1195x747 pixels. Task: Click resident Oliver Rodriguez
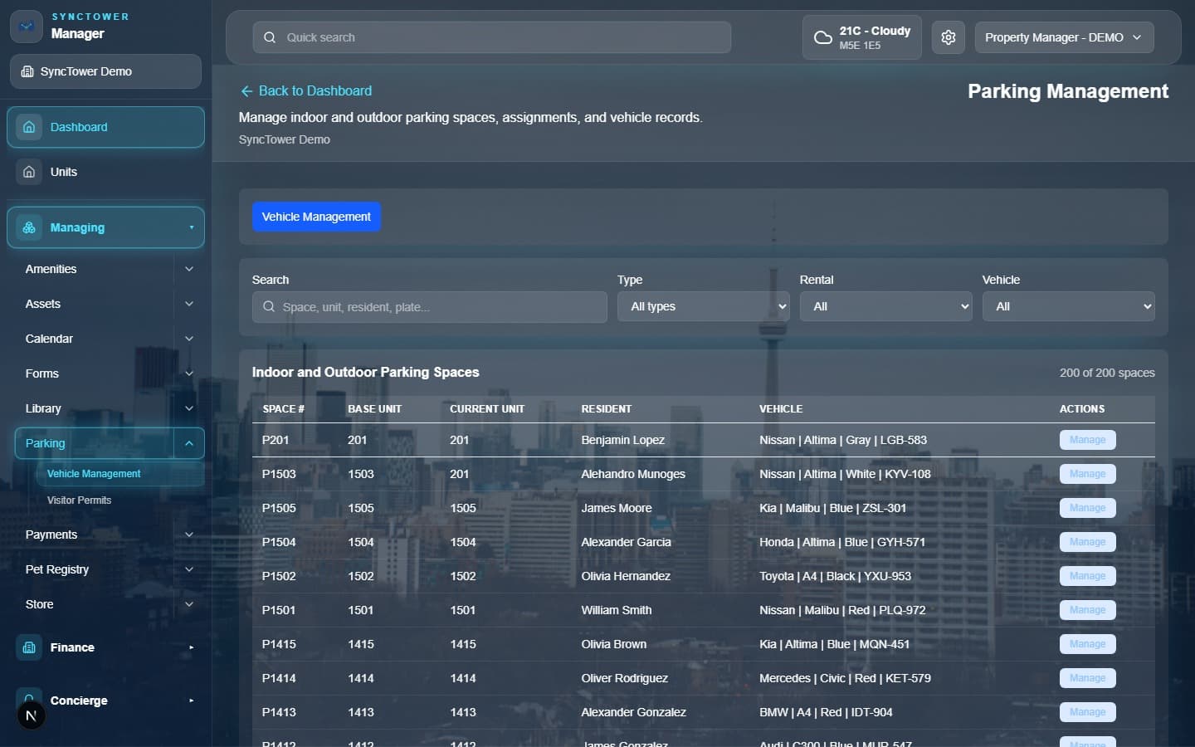(x=624, y=678)
